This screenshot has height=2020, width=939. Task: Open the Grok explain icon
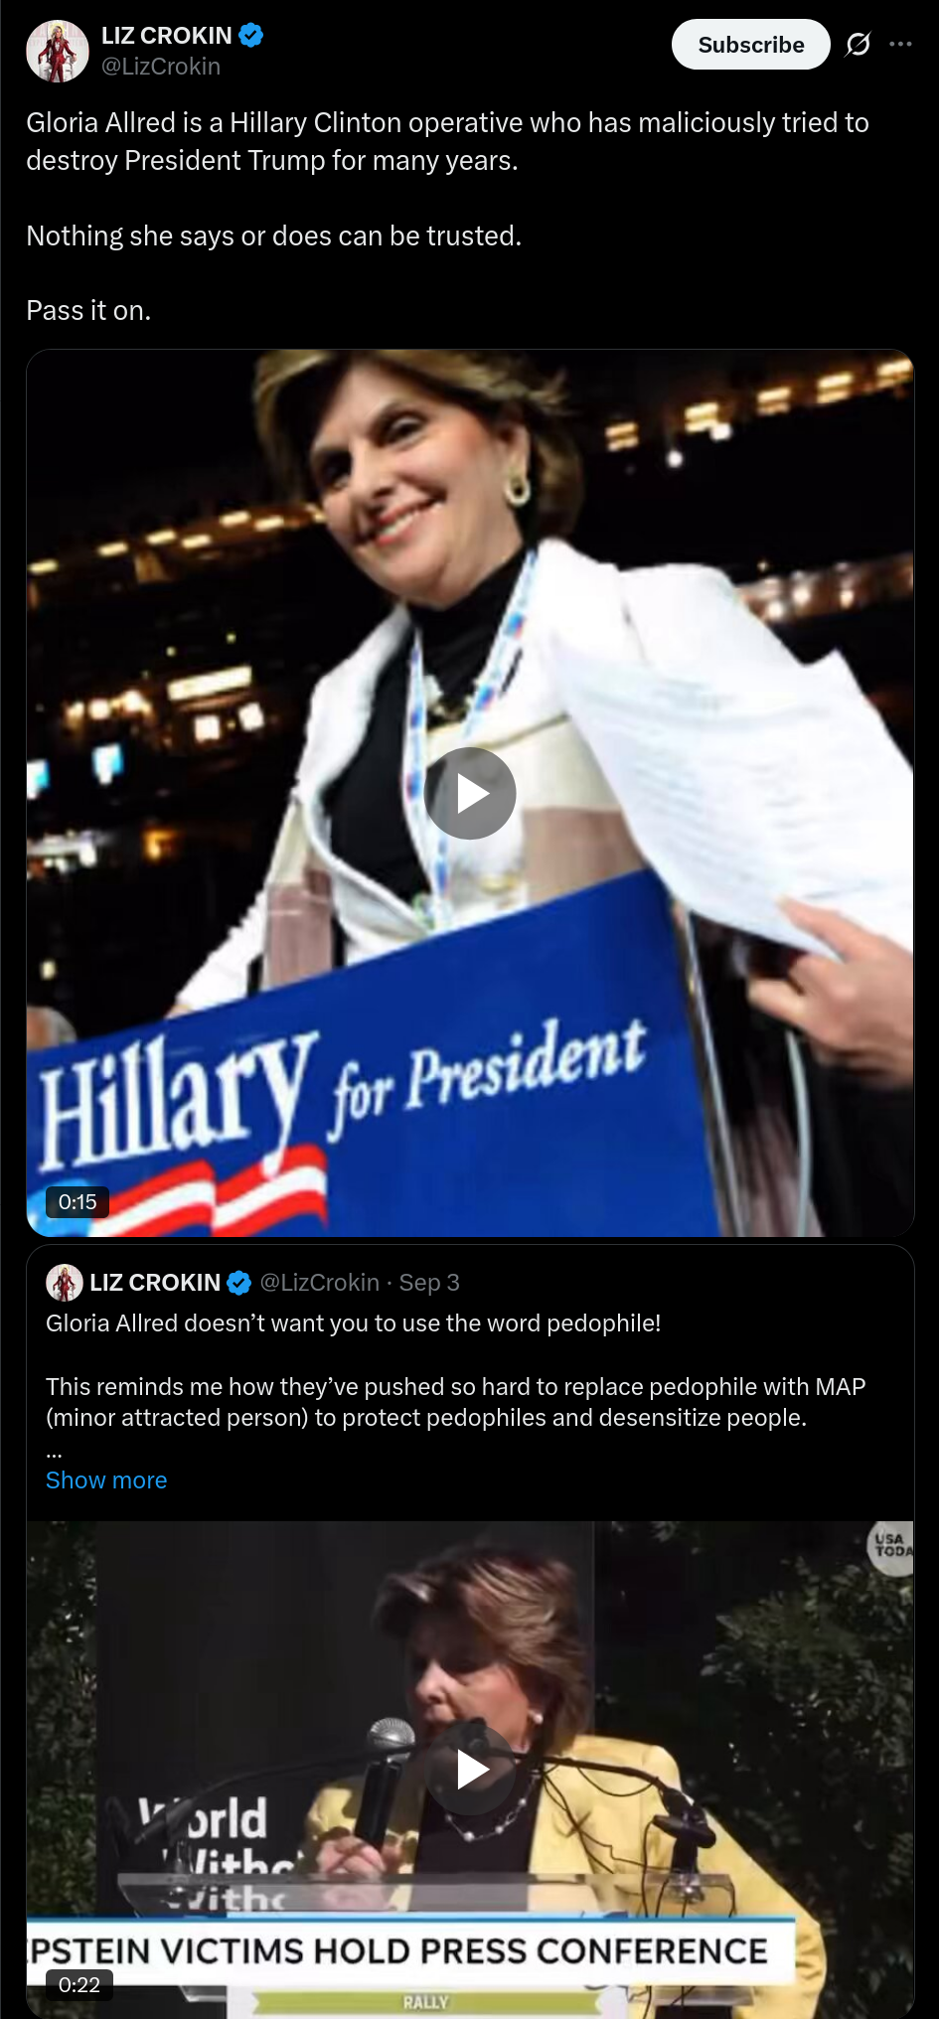pyautogui.click(x=858, y=45)
